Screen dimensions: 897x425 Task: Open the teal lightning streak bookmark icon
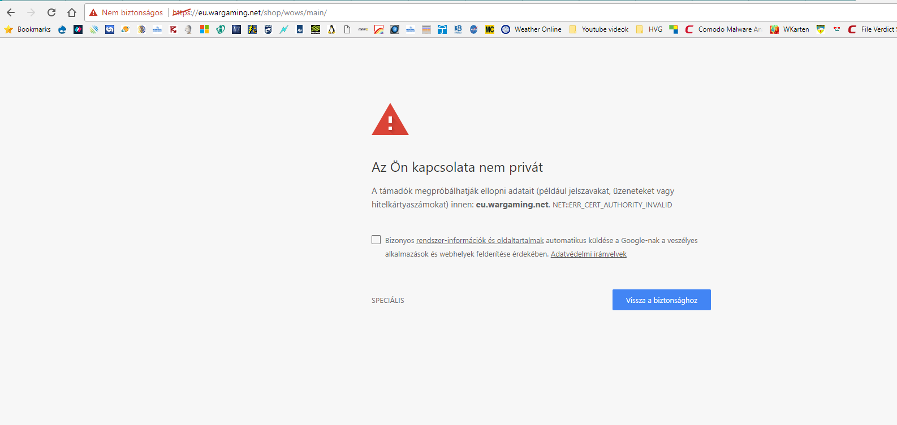point(284,29)
